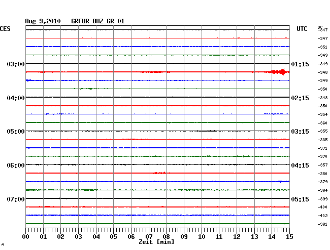The height and width of the screenshot is (250, 330).
Task: Select the 02:15 UTC time label
Action: (300, 98)
